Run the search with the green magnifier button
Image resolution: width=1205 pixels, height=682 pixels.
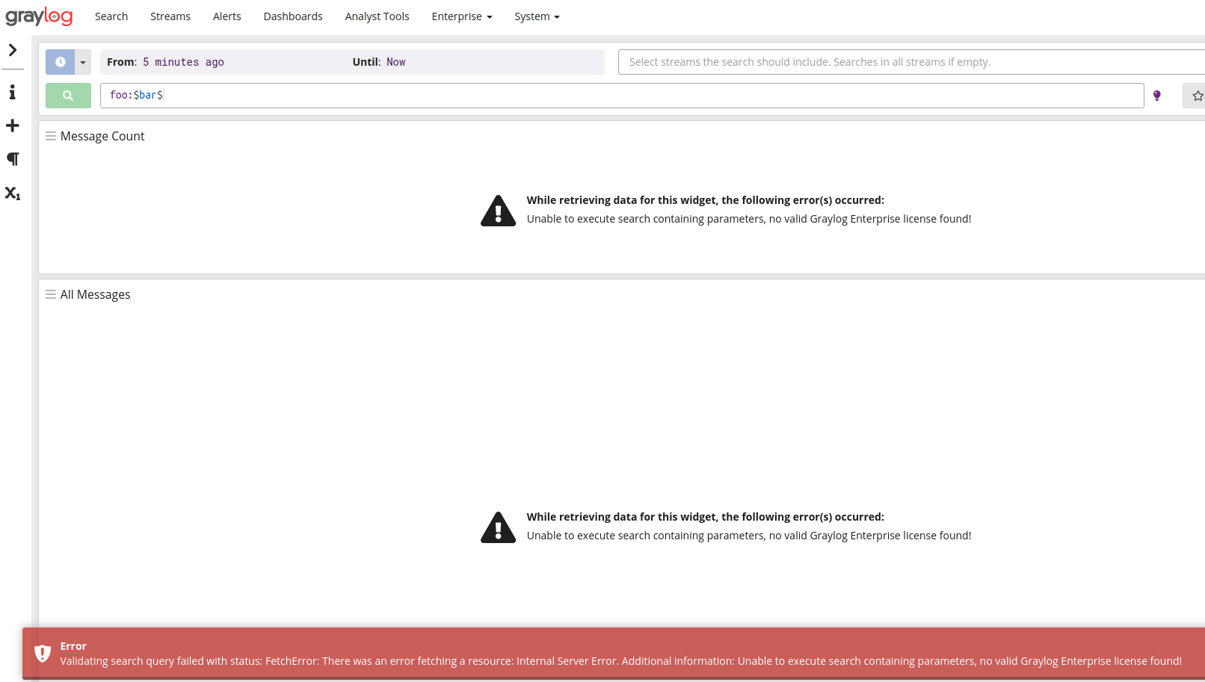pyautogui.click(x=68, y=96)
